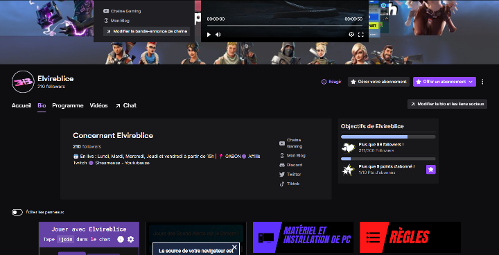Expand Offrir un abonnement dropdown arrow
Image resolution: width=499 pixels, height=255 pixels.
click(471, 82)
